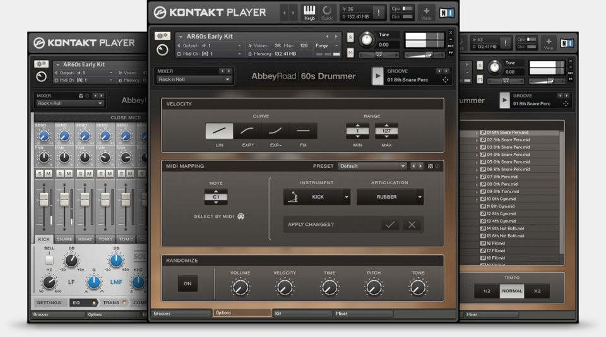The height and width of the screenshot is (337, 606).
Task: Select the EXP+ velocity curve icon
Action: 247,131
